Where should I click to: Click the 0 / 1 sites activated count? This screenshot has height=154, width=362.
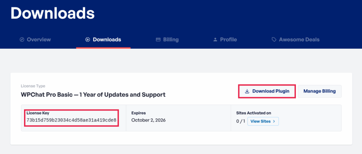(240, 122)
